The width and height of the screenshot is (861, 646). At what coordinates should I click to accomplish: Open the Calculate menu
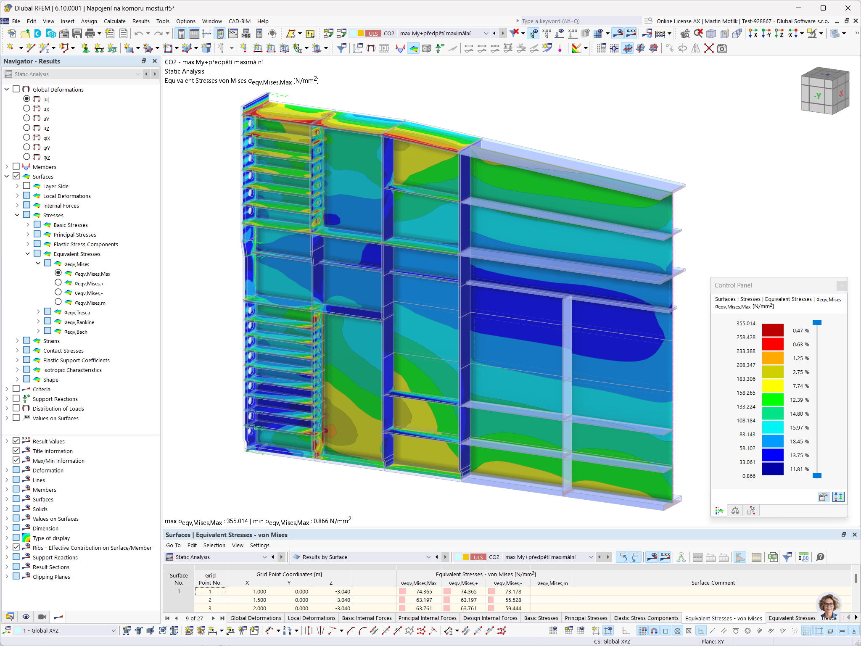point(114,21)
